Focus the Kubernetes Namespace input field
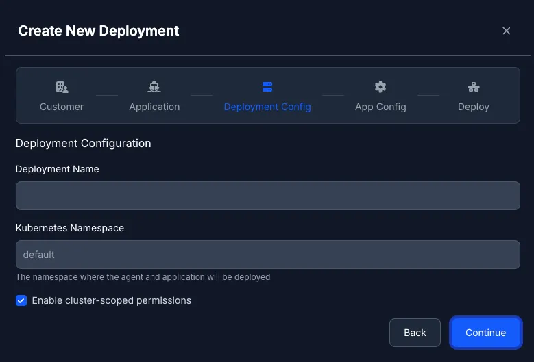 (x=267, y=255)
